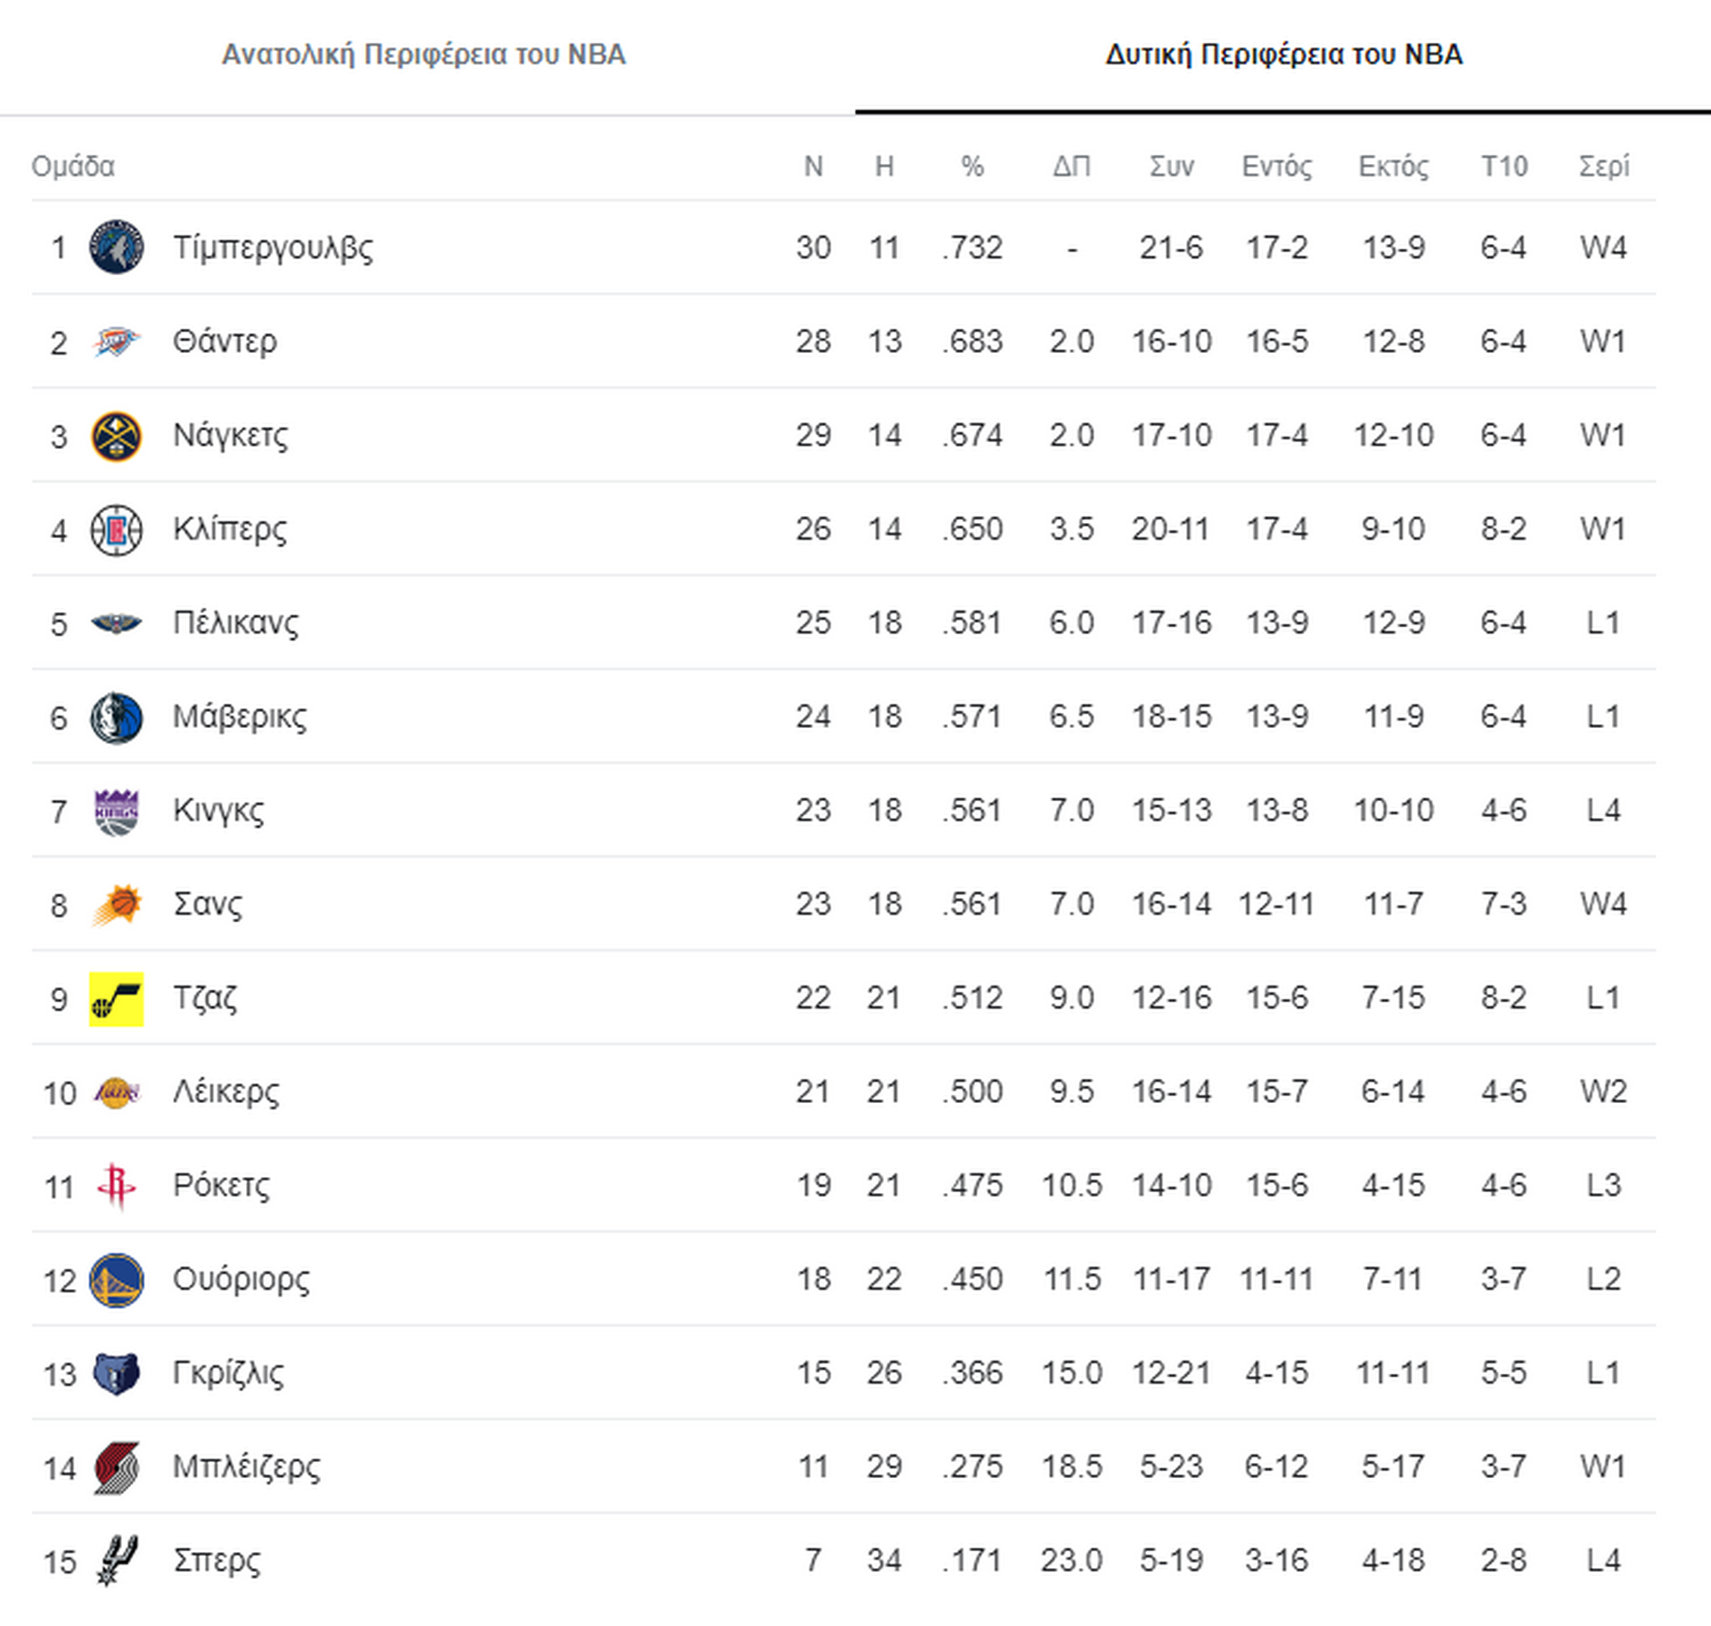This screenshot has width=1711, height=1626.
Task: Click the Spurs logo icon
Action: point(116,1560)
